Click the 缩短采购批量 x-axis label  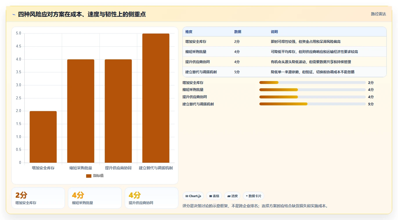click(81, 168)
